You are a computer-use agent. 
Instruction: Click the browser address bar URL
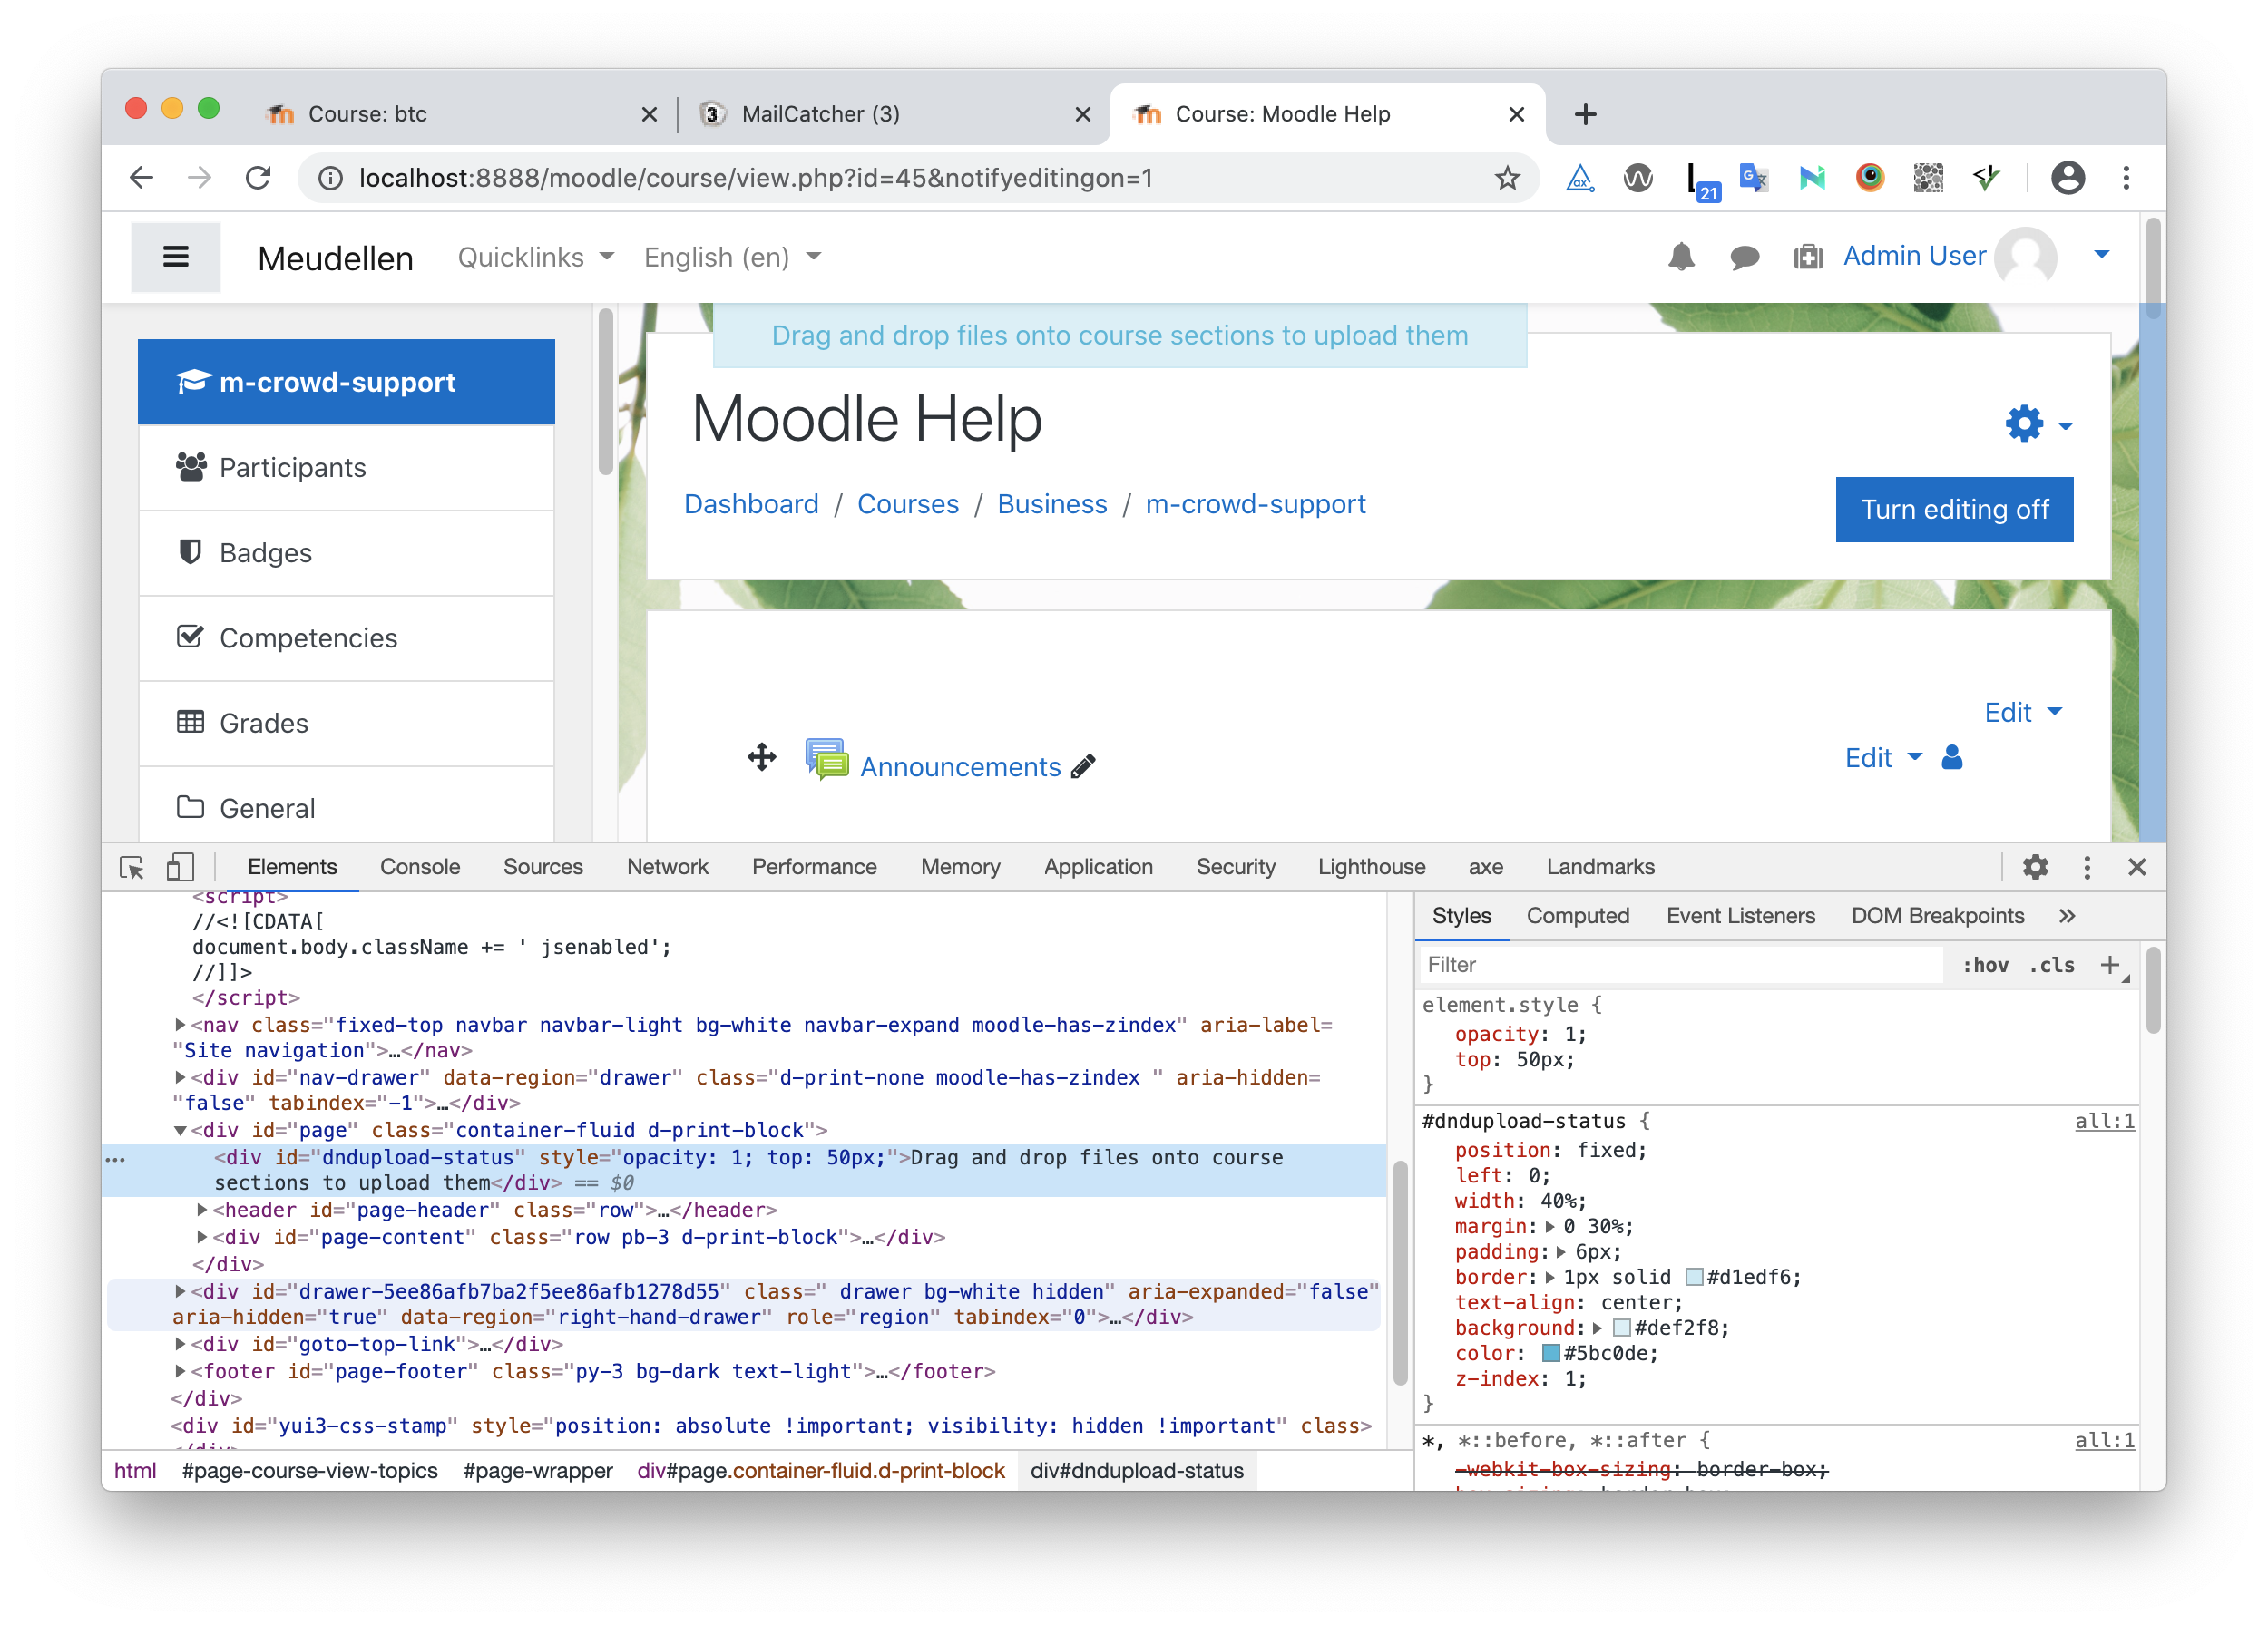click(755, 178)
